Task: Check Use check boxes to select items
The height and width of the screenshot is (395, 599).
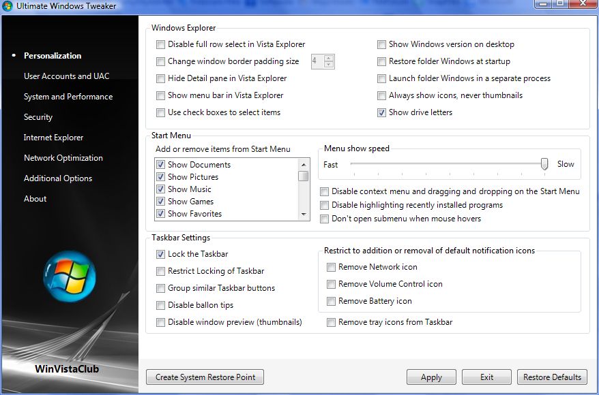Action: (160, 112)
